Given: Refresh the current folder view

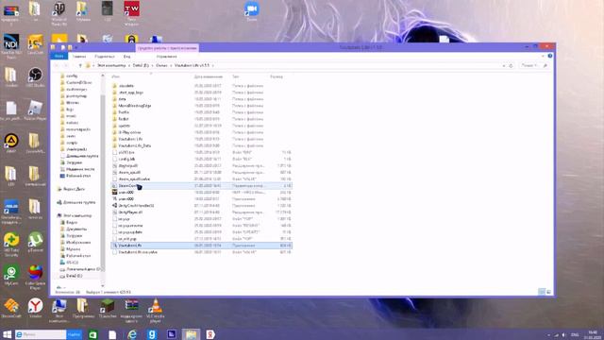Looking at the screenshot, I should tap(512, 65).
